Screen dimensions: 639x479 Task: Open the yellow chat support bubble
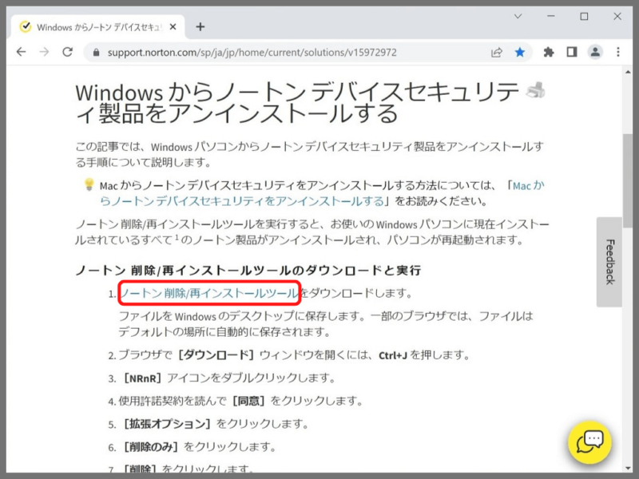[x=589, y=442]
